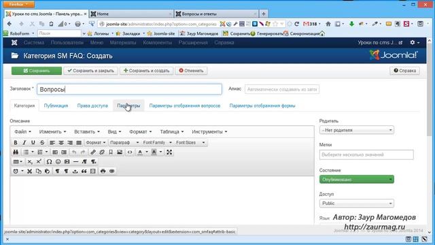Click the Заголовок title input field
Image resolution: width=435 pixels, height=245 pixels.
point(129,89)
